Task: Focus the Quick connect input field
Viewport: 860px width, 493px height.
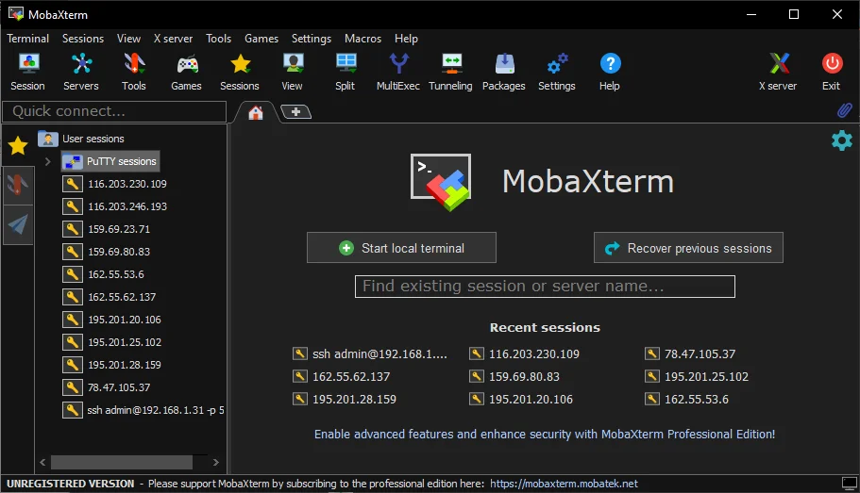Action: 114,111
